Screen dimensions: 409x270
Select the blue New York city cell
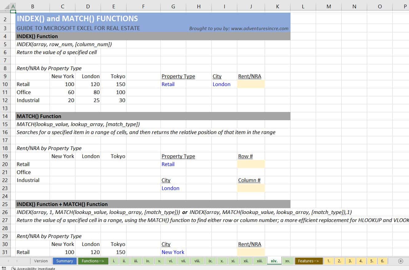click(x=173, y=252)
